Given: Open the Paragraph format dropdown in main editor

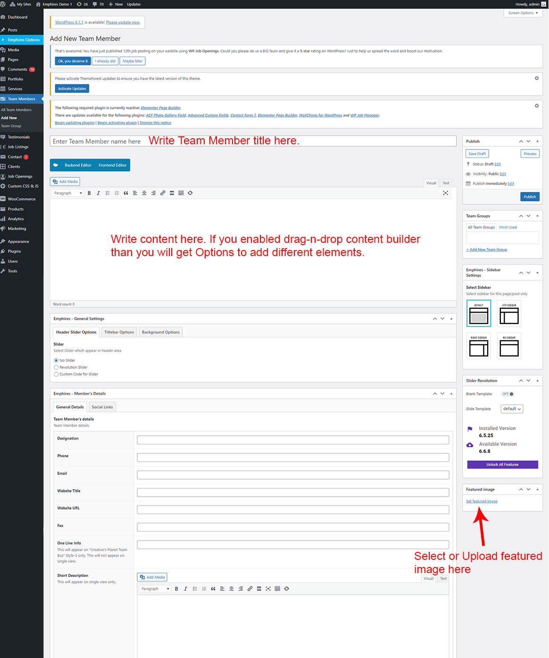Looking at the screenshot, I should (68, 193).
